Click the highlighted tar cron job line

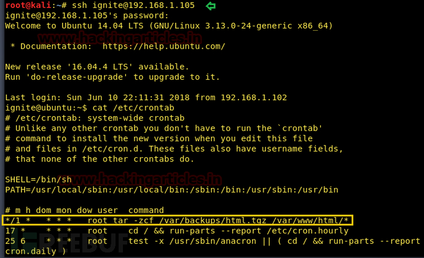(x=178, y=221)
